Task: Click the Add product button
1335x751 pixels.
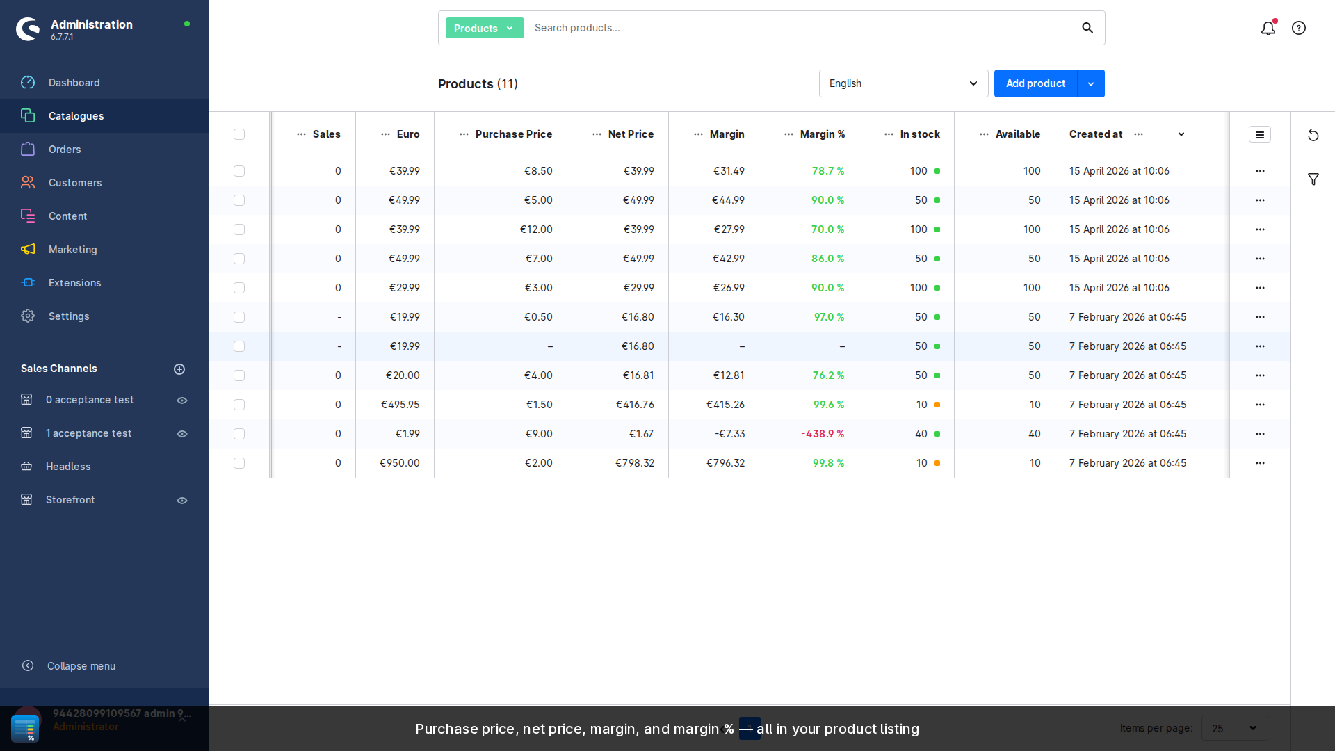Action: tap(1035, 83)
